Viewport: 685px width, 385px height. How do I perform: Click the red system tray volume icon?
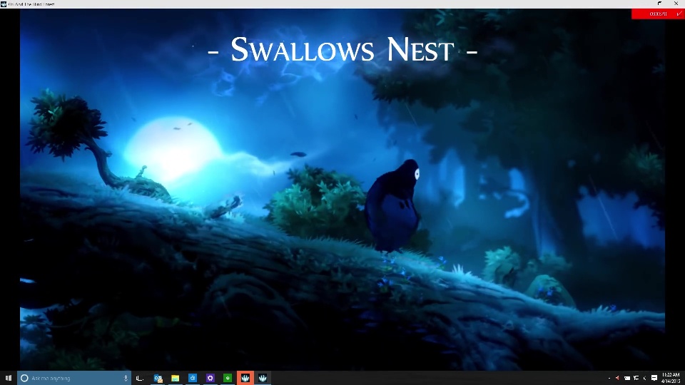point(617,378)
